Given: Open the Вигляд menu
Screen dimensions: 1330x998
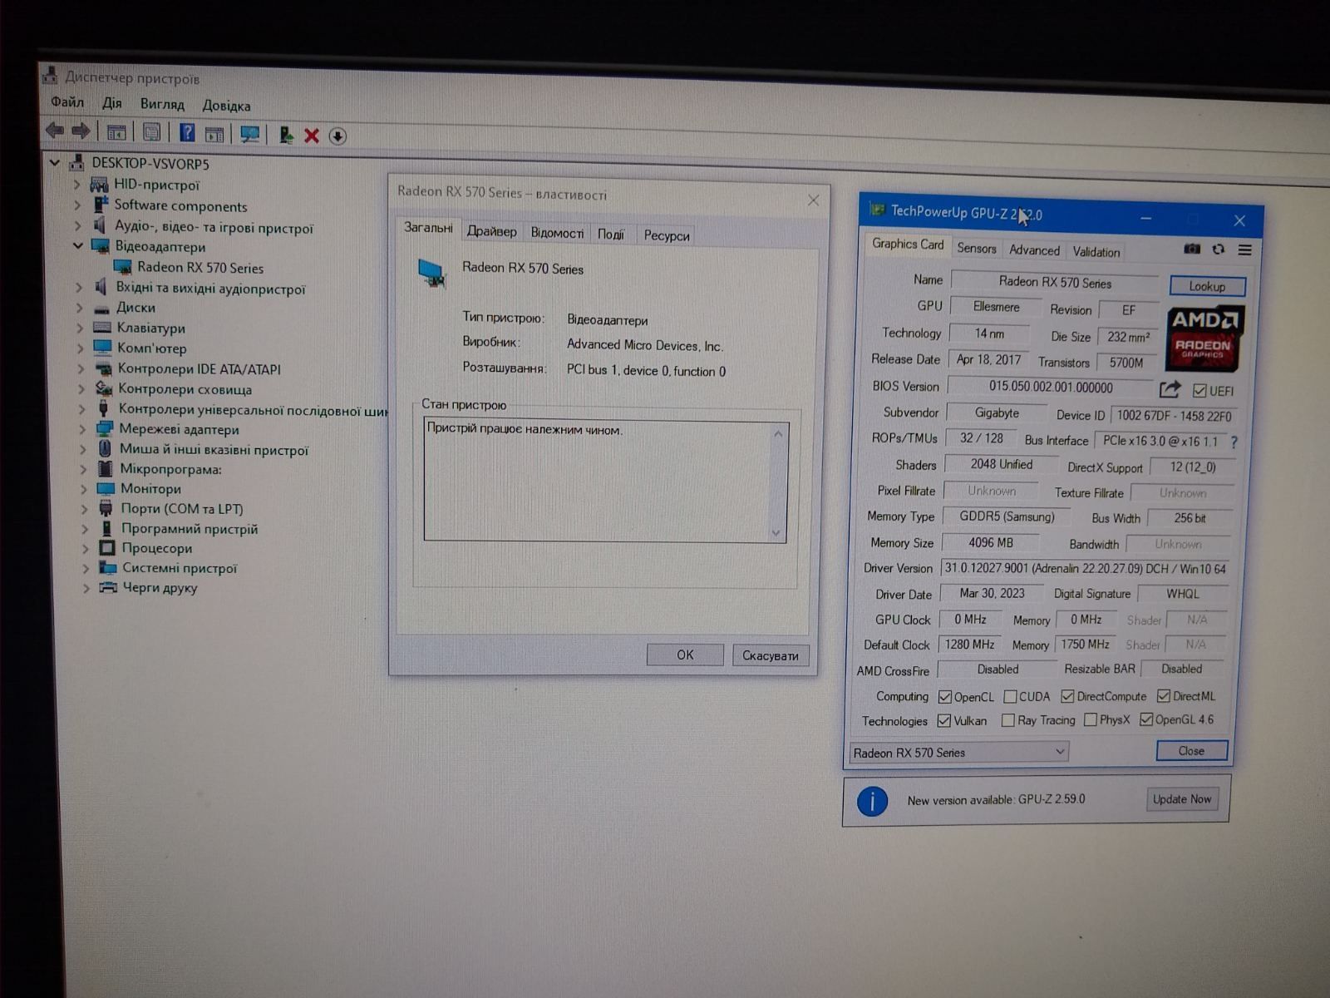Looking at the screenshot, I should [x=162, y=104].
